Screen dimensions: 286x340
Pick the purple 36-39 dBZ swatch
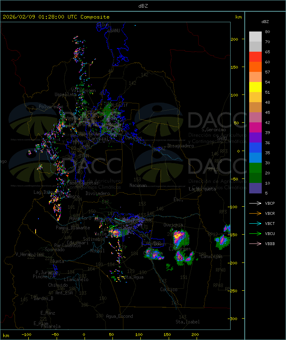tap(255, 137)
